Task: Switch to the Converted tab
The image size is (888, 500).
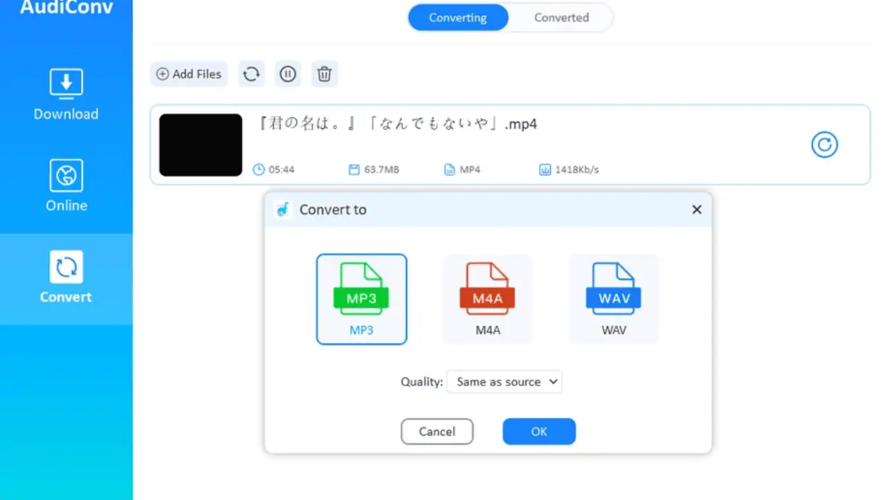Action: coord(561,17)
